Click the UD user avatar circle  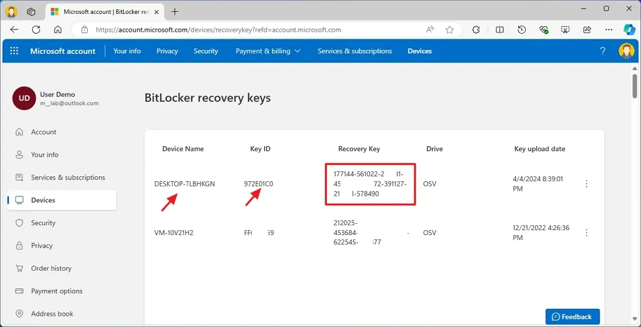pyautogui.click(x=24, y=98)
